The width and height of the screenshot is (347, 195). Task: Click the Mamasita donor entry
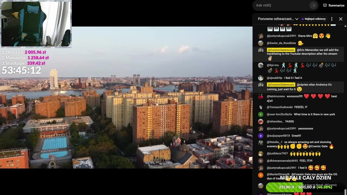point(25,58)
